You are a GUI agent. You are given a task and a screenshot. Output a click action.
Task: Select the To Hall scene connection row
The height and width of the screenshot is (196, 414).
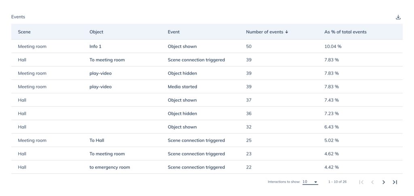[x=207, y=140]
